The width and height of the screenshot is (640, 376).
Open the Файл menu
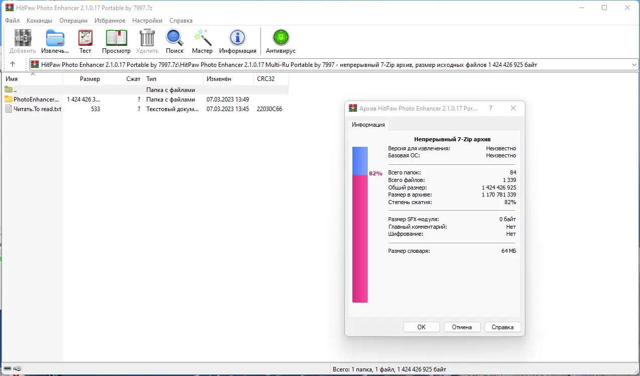click(x=13, y=21)
